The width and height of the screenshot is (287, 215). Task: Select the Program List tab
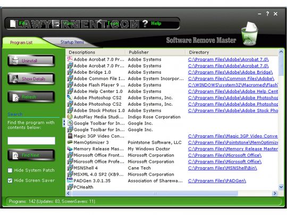point(21,42)
